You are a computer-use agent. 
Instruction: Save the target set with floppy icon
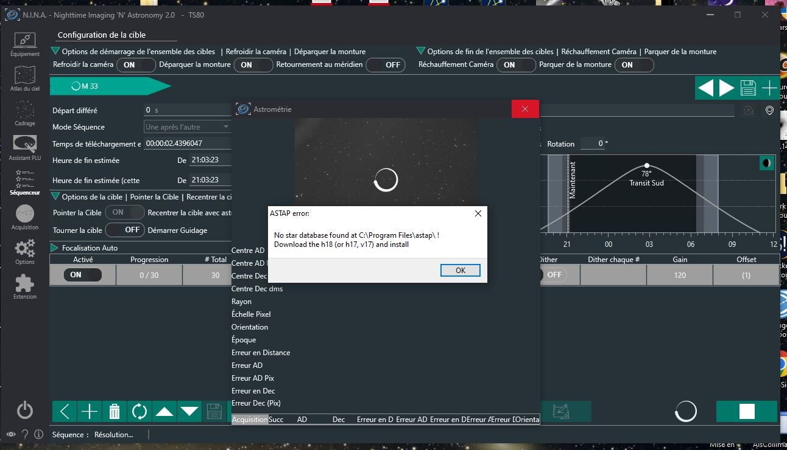[x=748, y=88]
